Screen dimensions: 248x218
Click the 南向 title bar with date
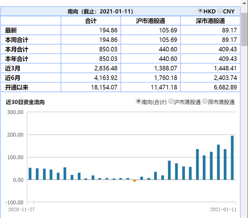coord(100,11)
